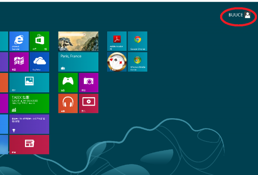Open the red News tile
Image resolution: width=258 pixels, height=175 pixels.
29,144
